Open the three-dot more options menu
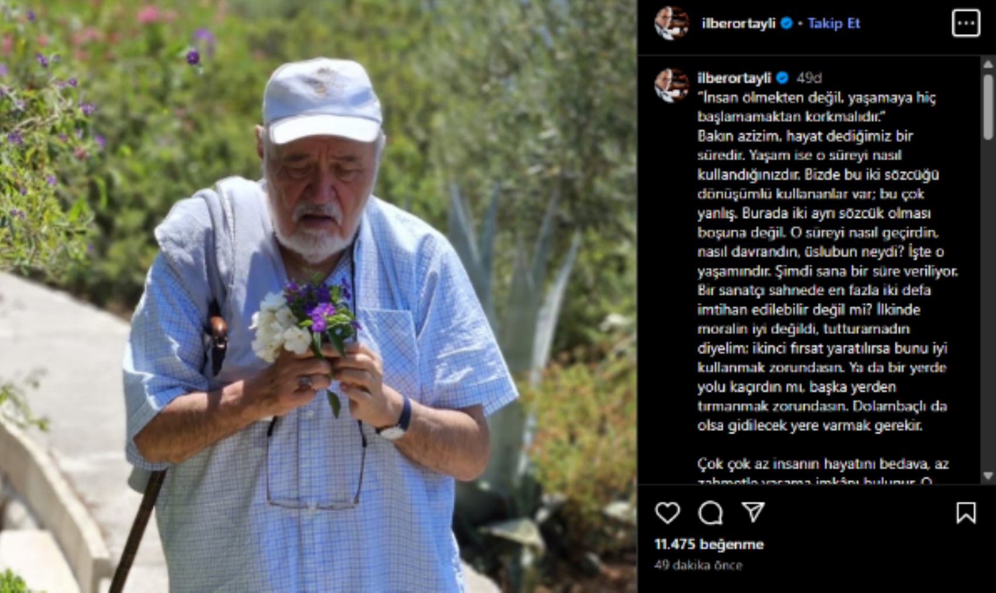 pyautogui.click(x=966, y=23)
